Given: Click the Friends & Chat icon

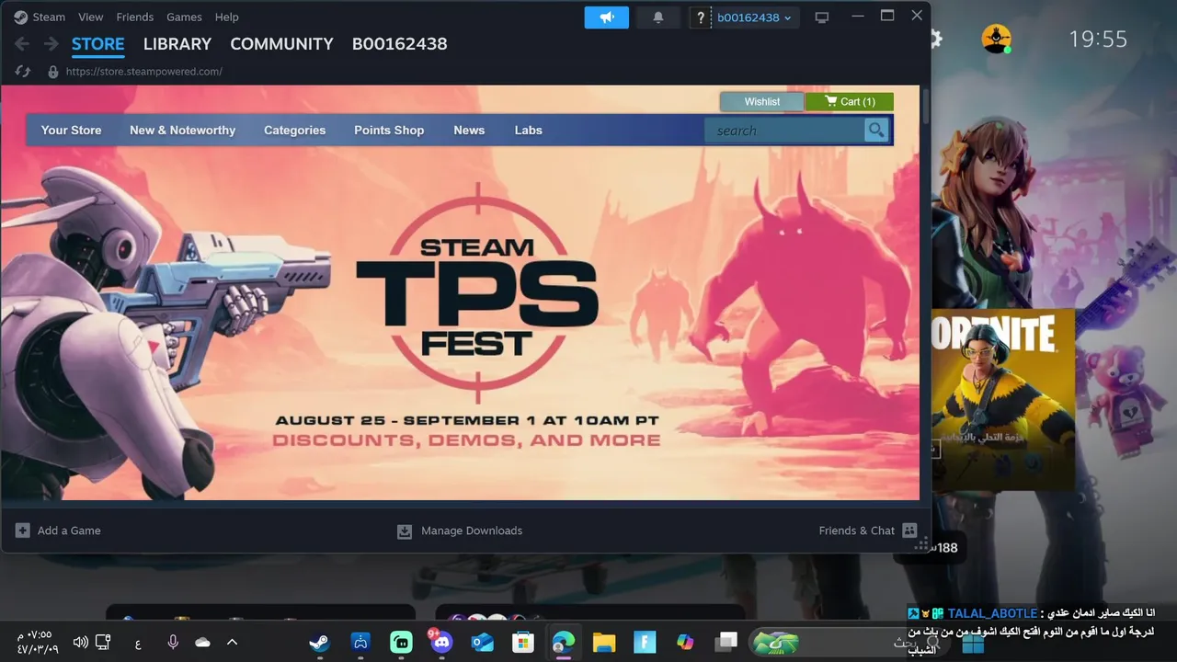Looking at the screenshot, I should 909,531.
